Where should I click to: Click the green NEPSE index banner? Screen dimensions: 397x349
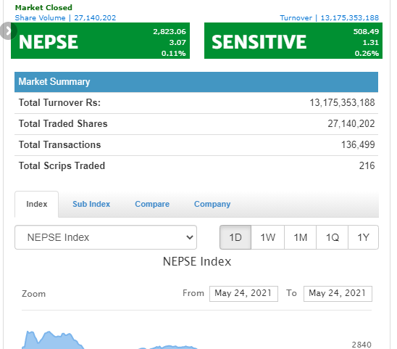click(x=100, y=41)
